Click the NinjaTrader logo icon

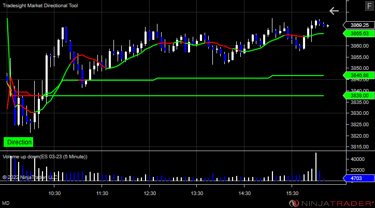click(294, 203)
